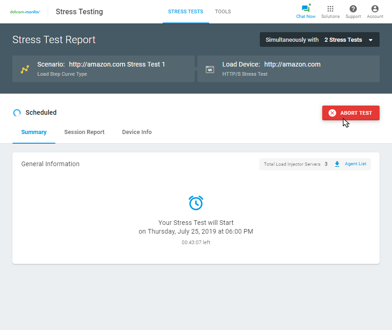Click the Scheduled status label

click(x=41, y=112)
